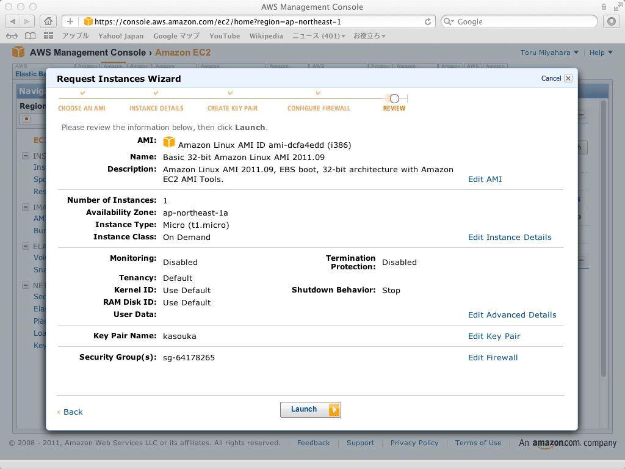Reload page with the refresh icon
Screen dimensions: 625x469
[x=428, y=21]
